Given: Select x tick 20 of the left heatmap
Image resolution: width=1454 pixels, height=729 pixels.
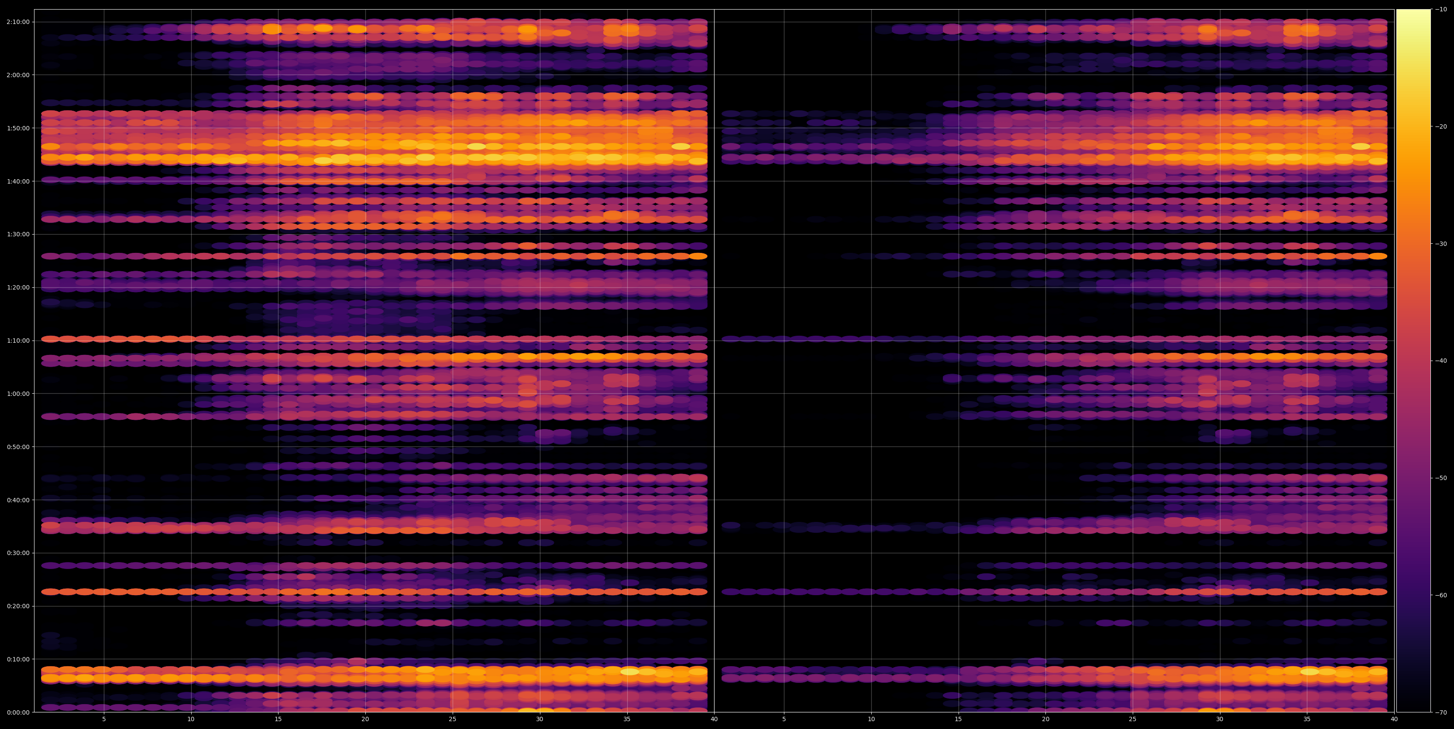Looking at the screenshot, I should coord(365,719).
